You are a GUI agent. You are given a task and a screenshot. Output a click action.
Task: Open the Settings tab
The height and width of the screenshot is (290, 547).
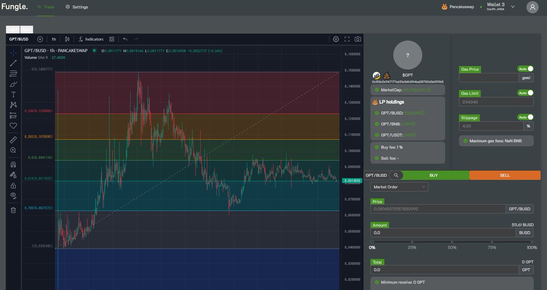[x=77, y=7]
